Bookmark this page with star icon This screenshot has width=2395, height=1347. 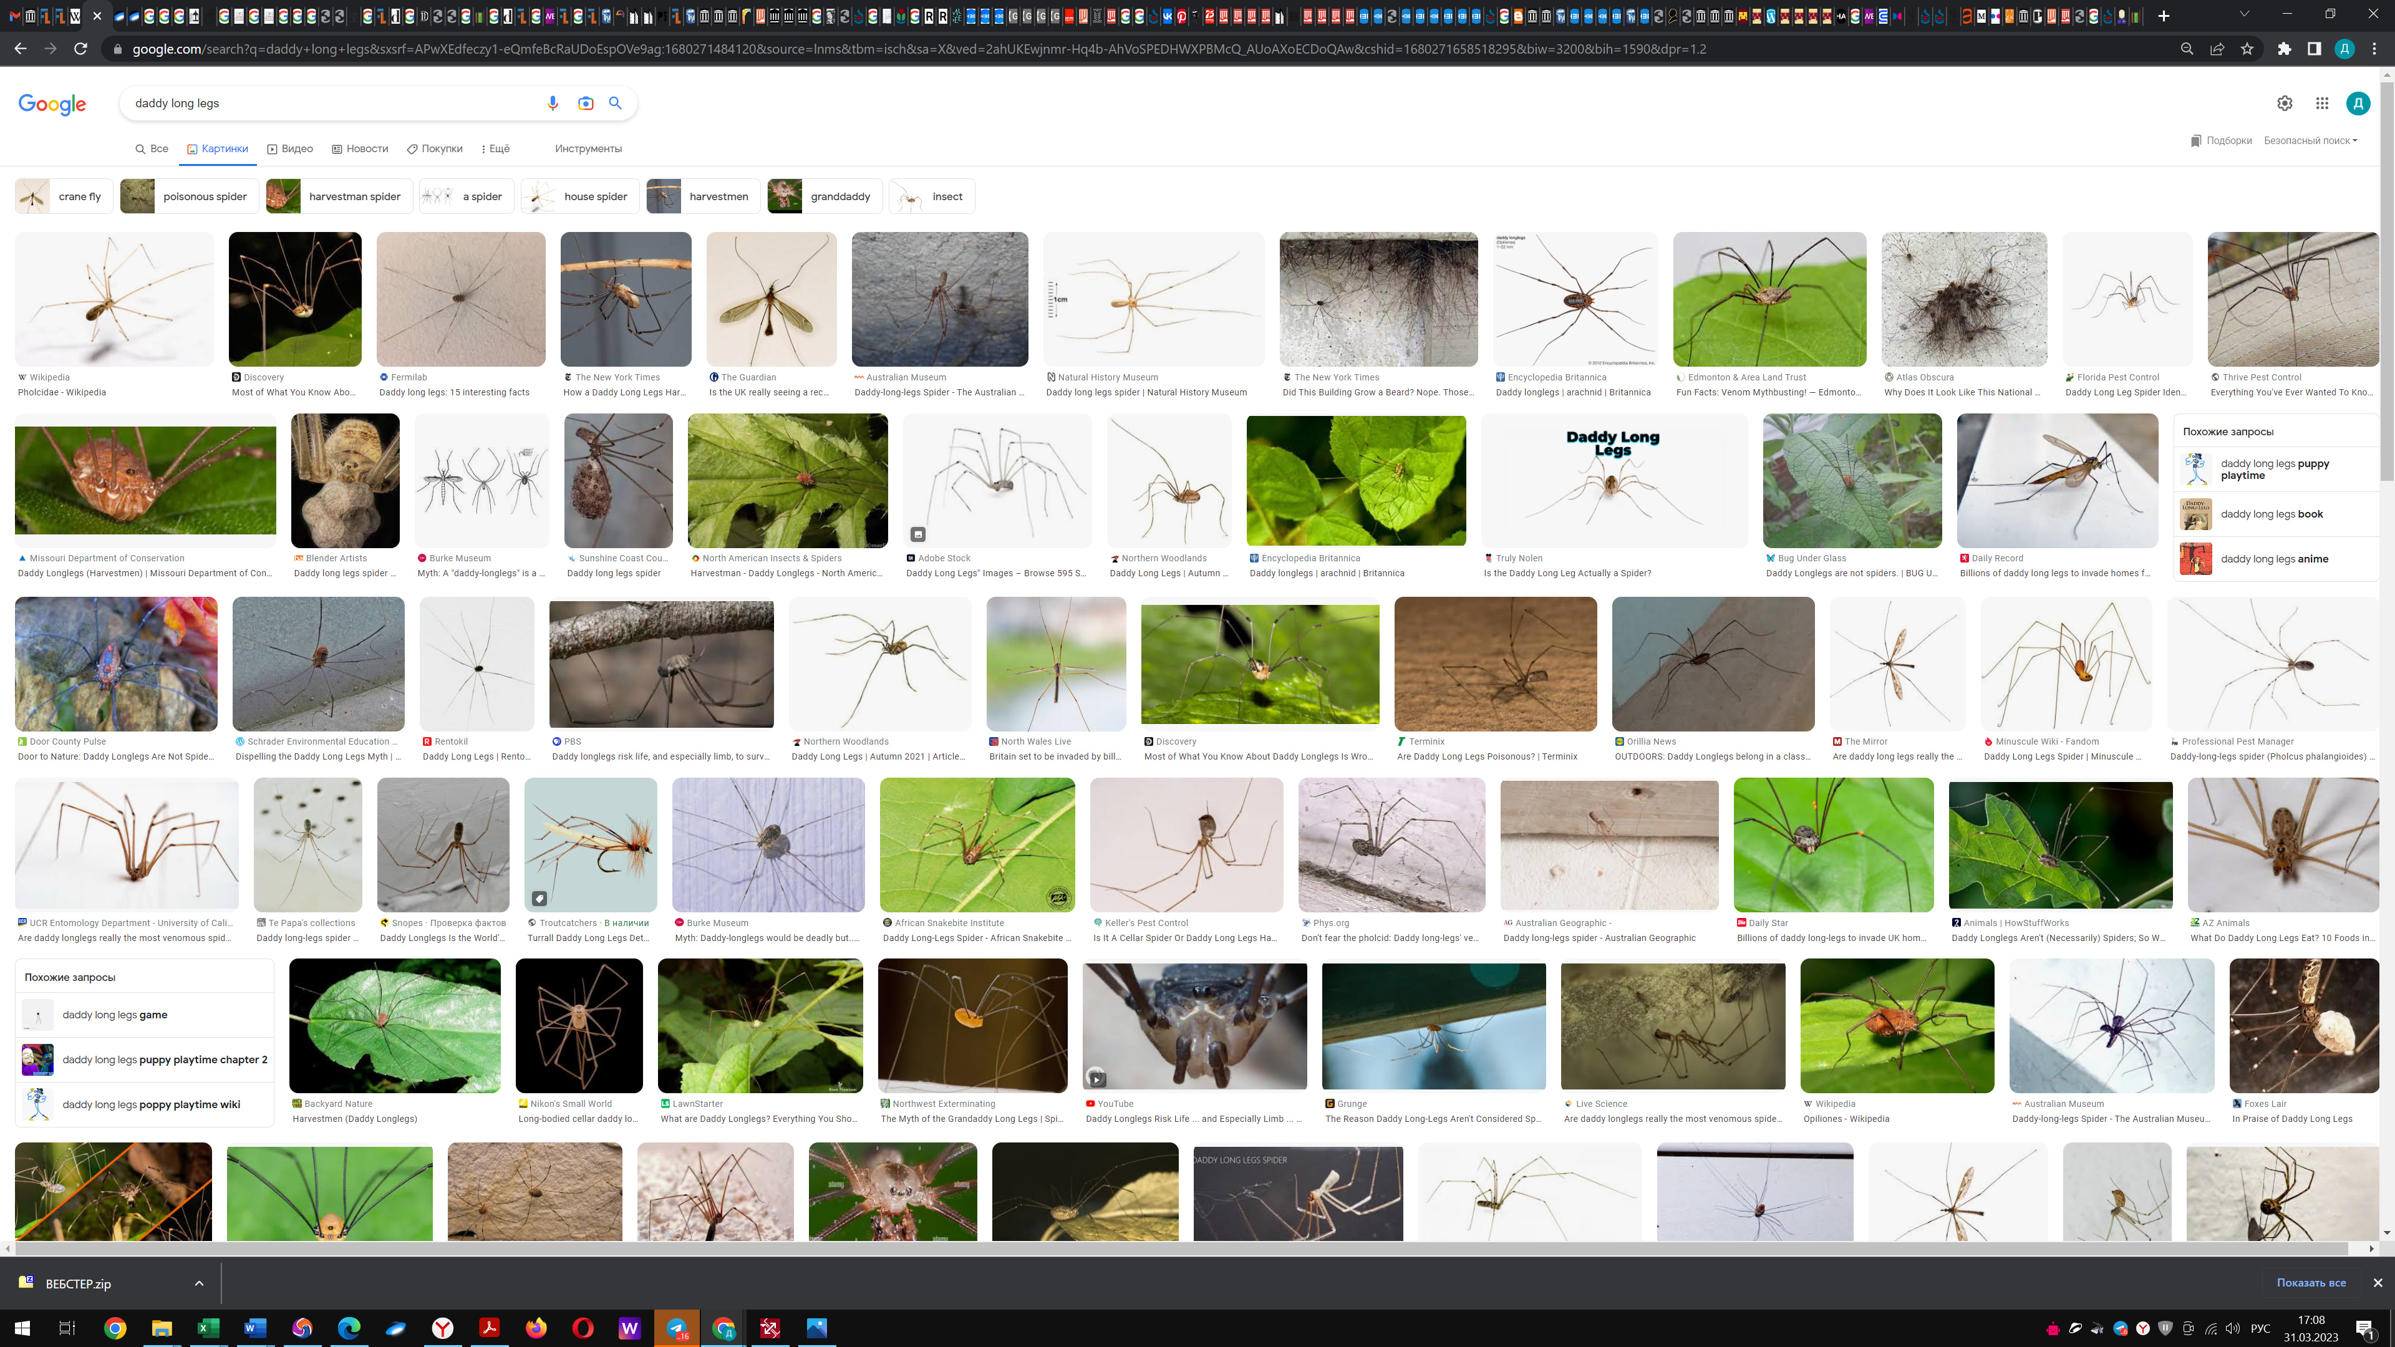(2247, 49)
